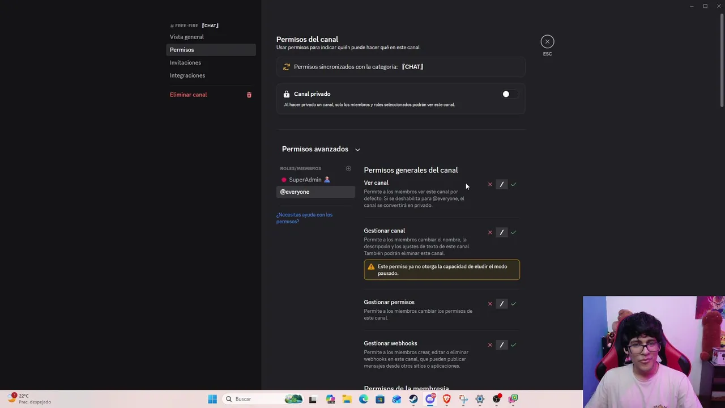
Task: Click the Permisos del canal heading
Action: pos(307,39)
